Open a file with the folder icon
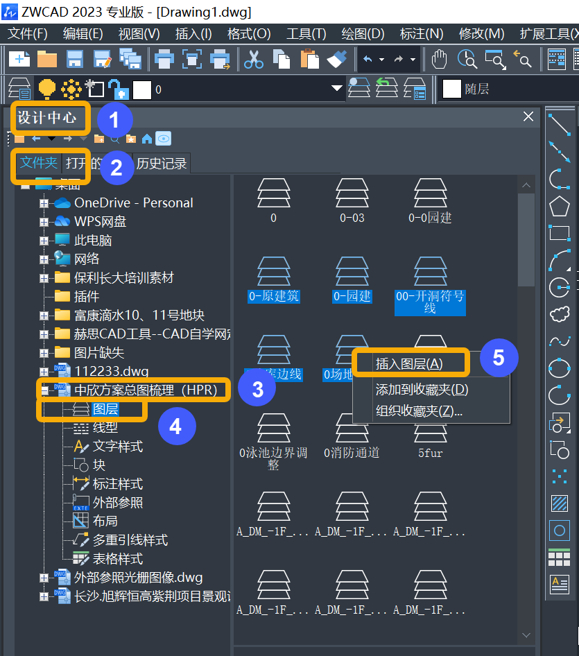Viewport: 579px width, 656px height. (47, 60)
